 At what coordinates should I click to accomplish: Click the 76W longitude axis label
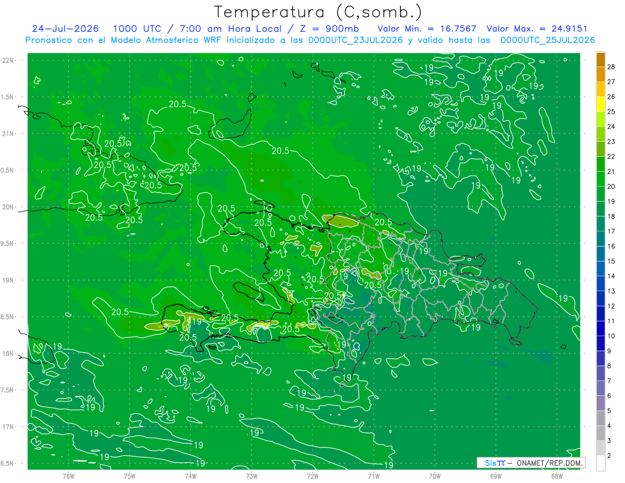(68, 476)
